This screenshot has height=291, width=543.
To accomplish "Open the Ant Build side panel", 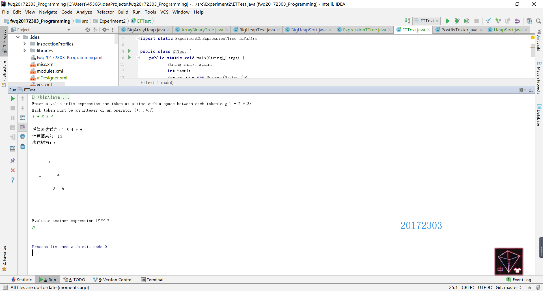I will tap(539, 40).
